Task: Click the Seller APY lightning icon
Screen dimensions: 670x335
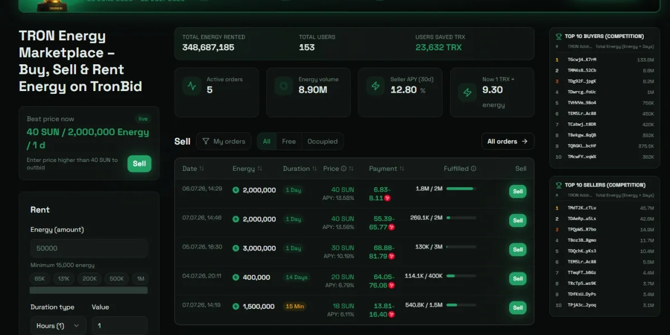Action: [376, 87]
